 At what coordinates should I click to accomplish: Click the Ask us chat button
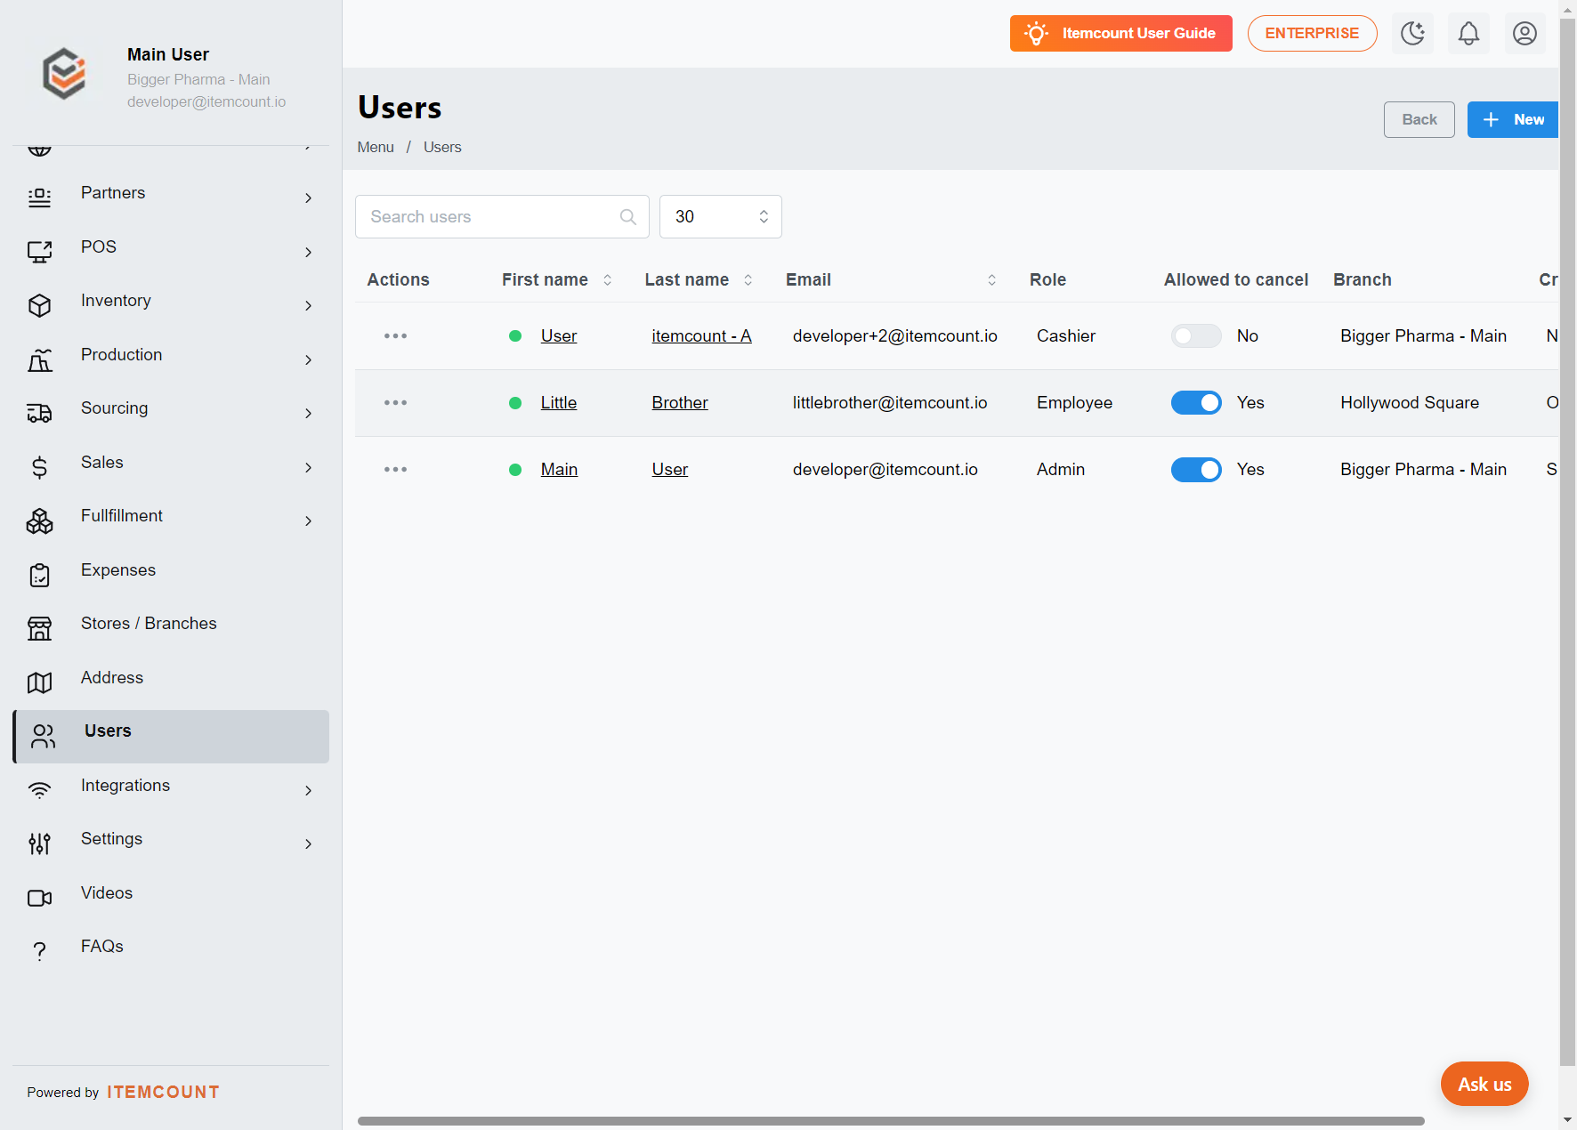click(1484, 1084)
